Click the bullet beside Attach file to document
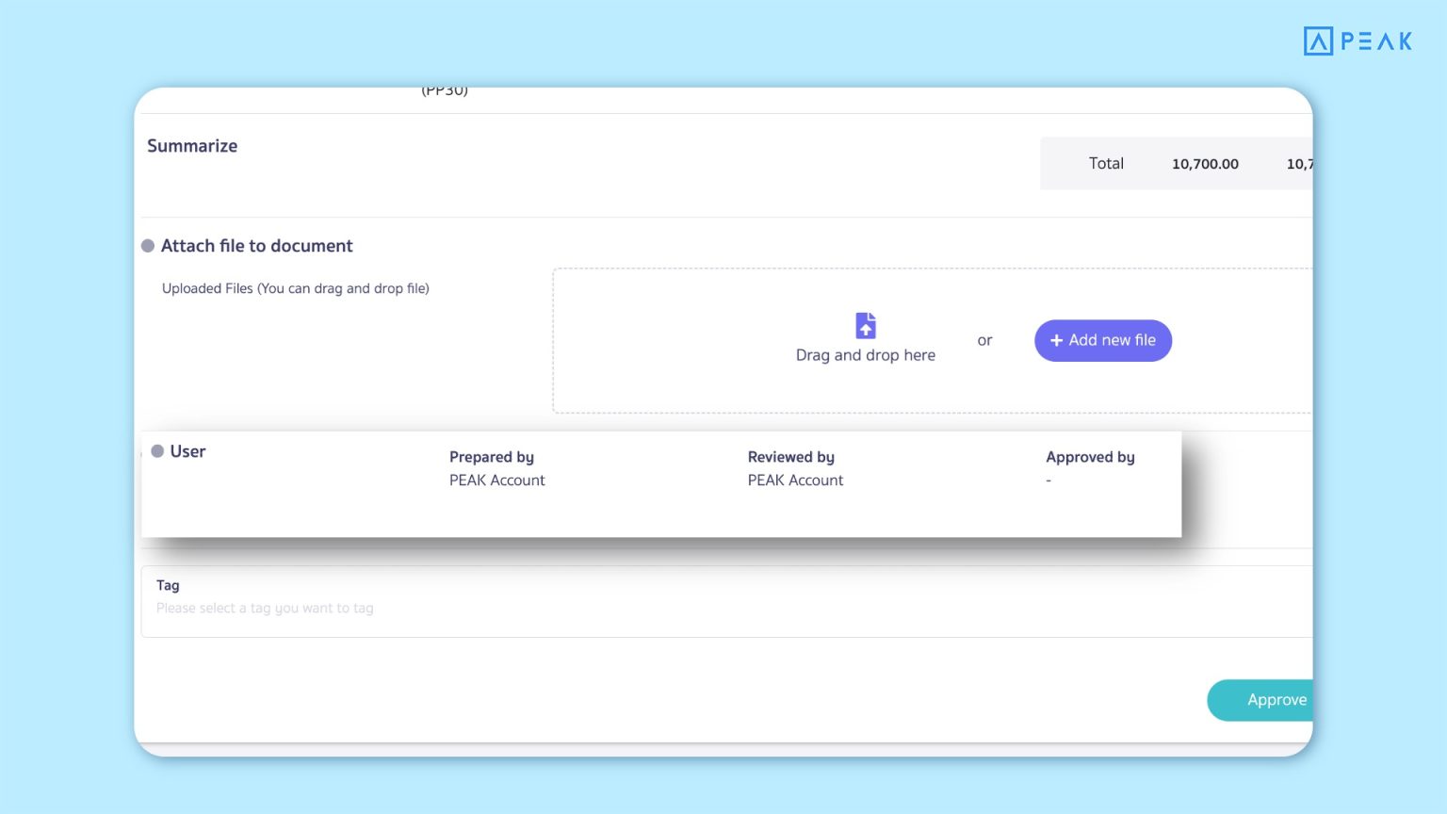 coord(148,246)
